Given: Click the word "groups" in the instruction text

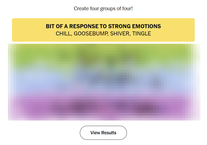Looking at the screenshot, I should [x=106, y=8].
